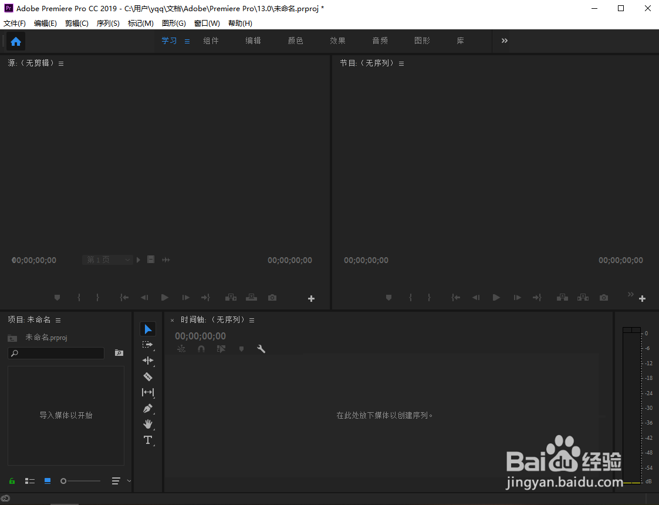Close the timeline panel tab
Screen dimensions: 659x505
pyautogui.click(x=172, y=321)
